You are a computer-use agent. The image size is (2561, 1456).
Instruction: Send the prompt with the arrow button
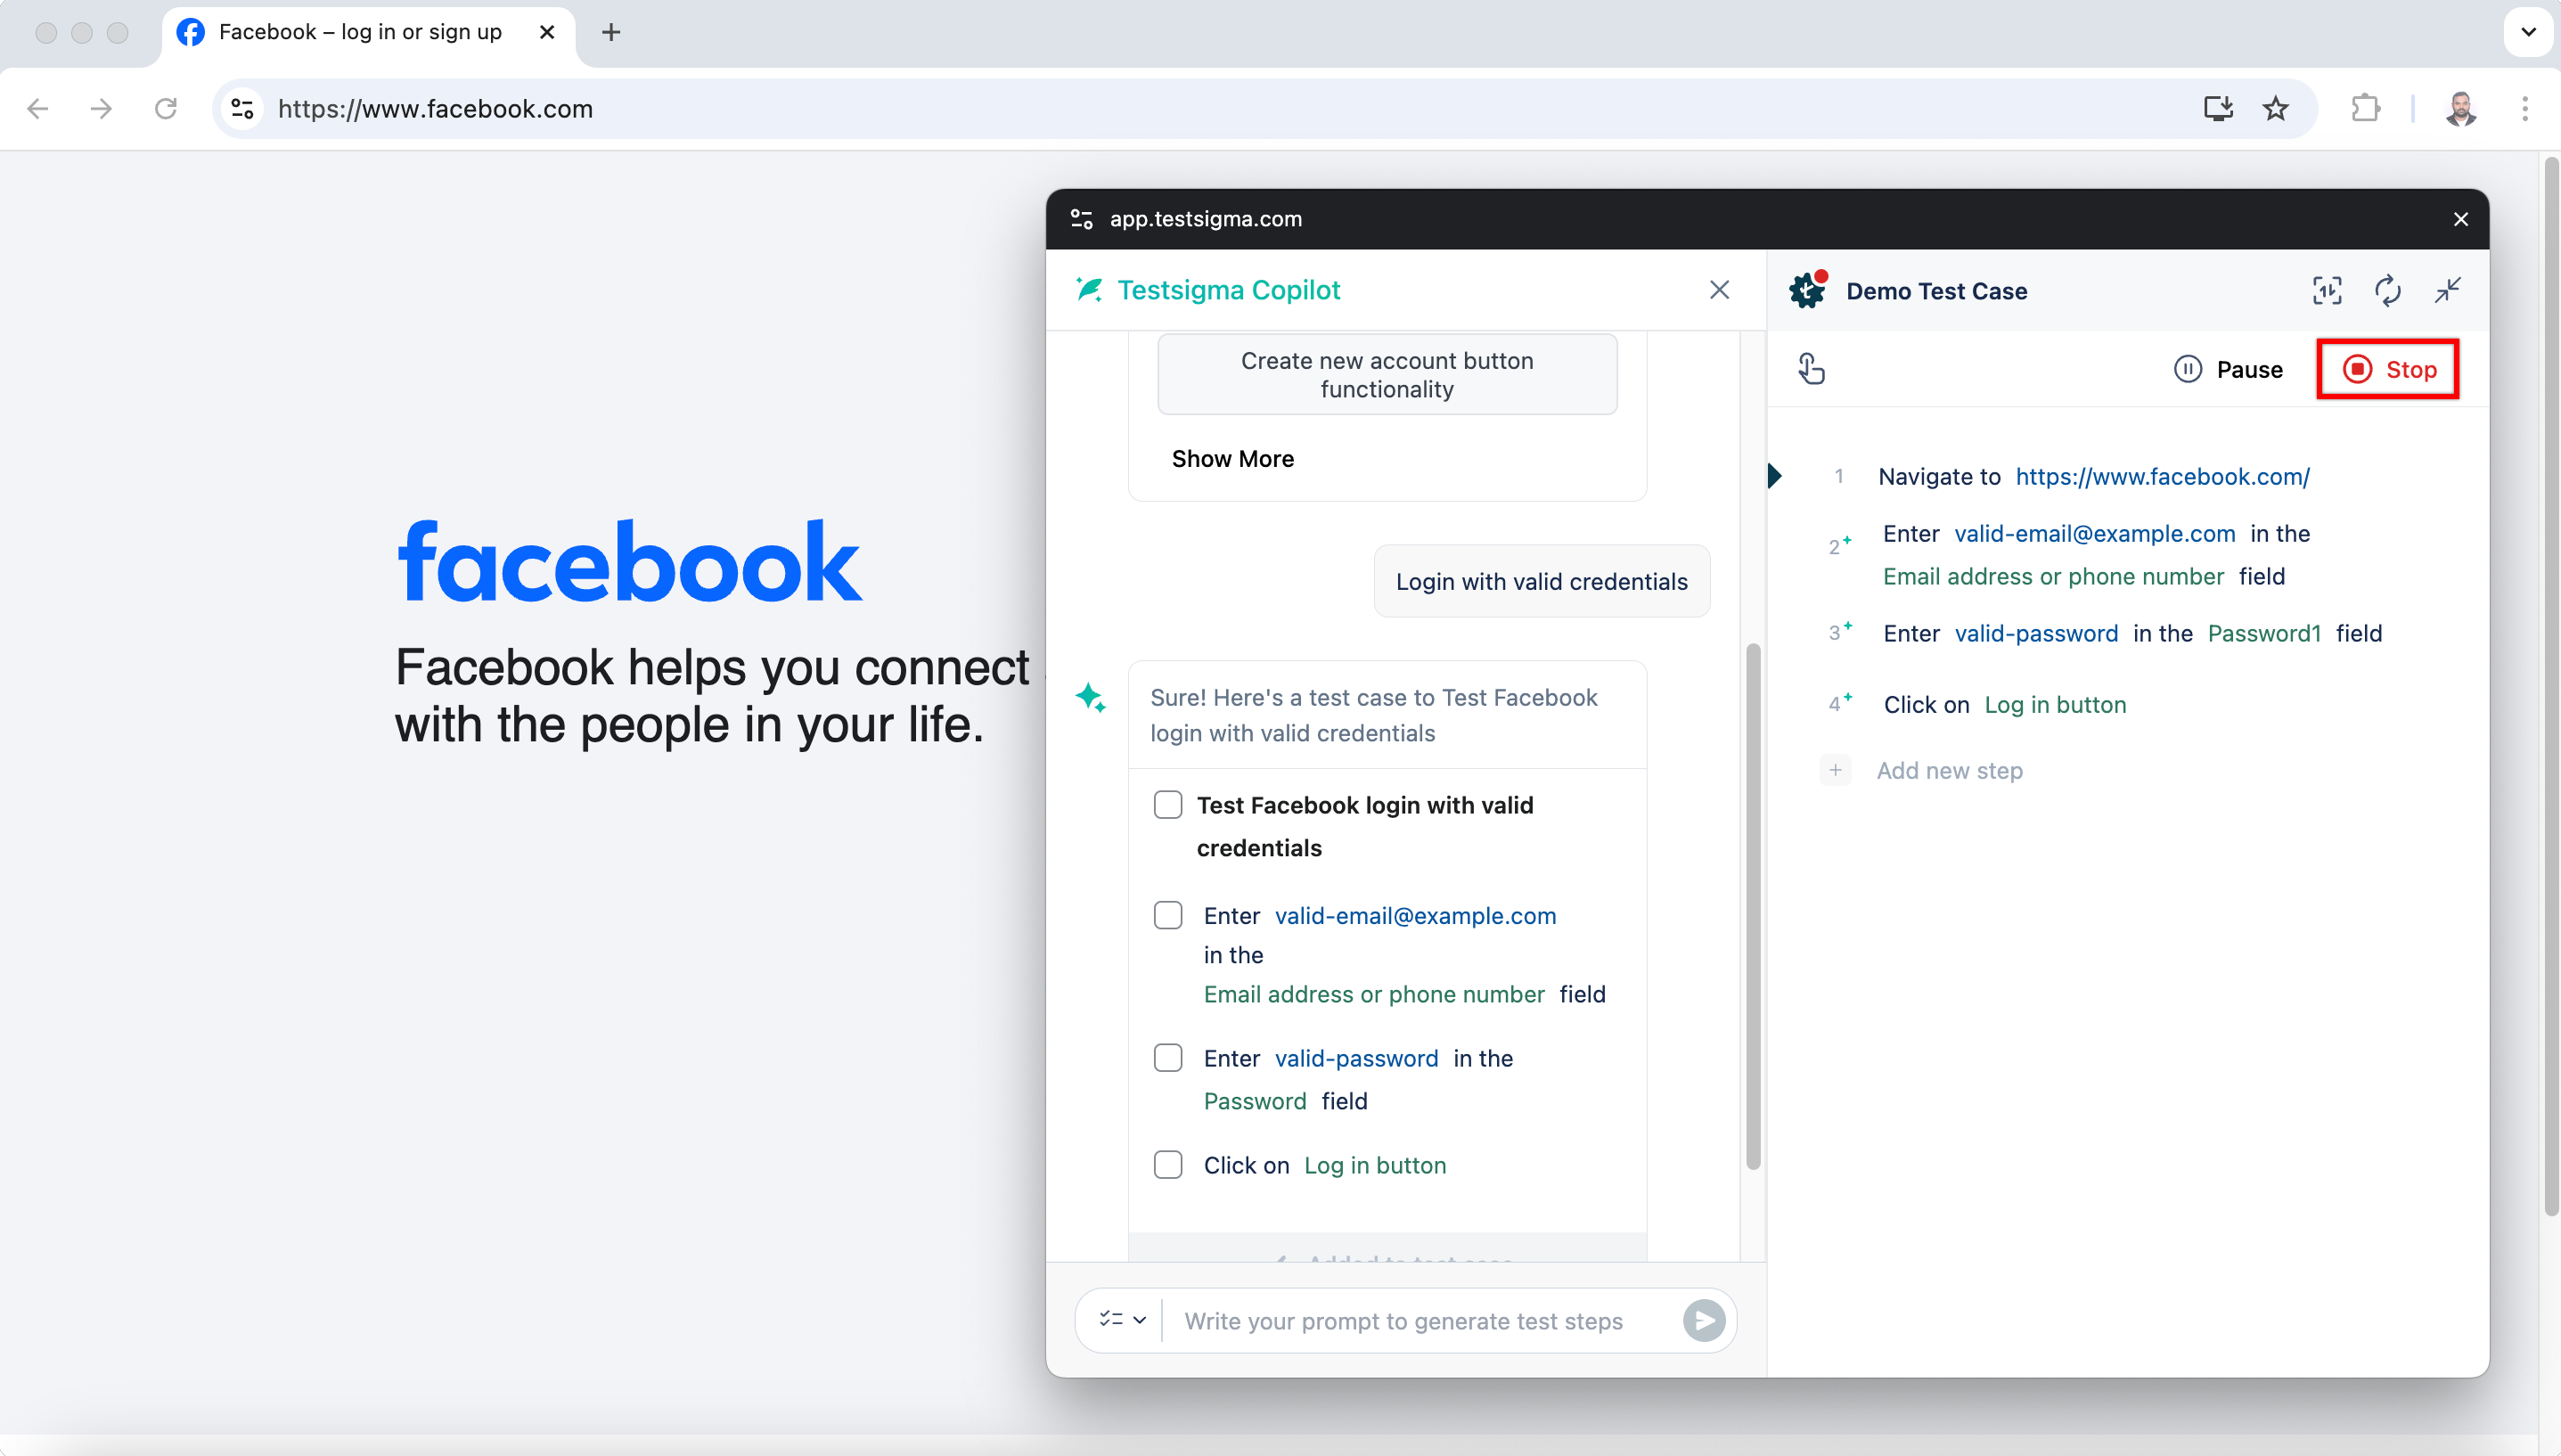tap(1703, 1320)
